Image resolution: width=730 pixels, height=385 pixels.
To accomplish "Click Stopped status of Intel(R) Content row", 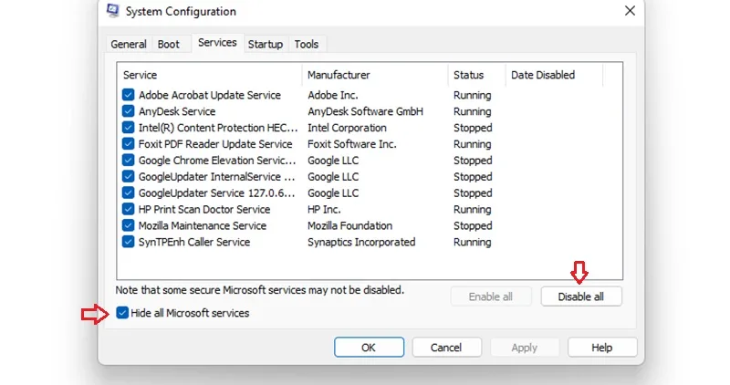I will [x=473, y=128].
